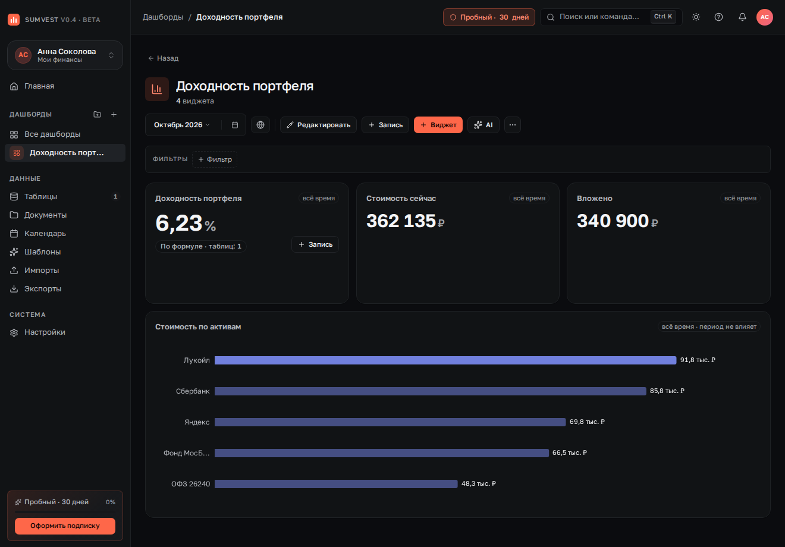This screenshot has height=547, width=785.
Task: Click the Редактировать button
Action: [x=318, y=125]
